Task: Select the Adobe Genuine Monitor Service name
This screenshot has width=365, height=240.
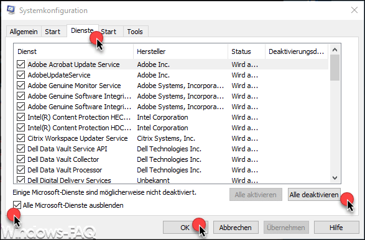Action: pos(74,86)
